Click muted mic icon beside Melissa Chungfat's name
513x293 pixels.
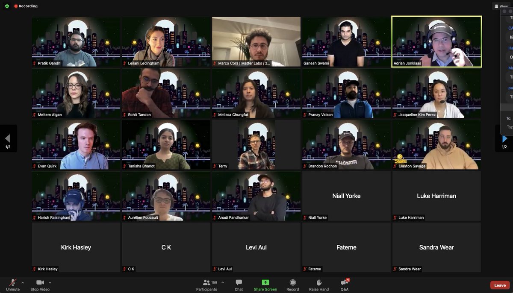(x=215, y=115)
